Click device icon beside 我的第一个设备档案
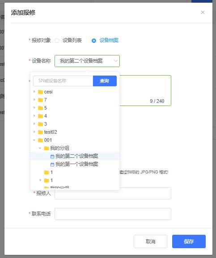The image size is (216, 258). 52,164
